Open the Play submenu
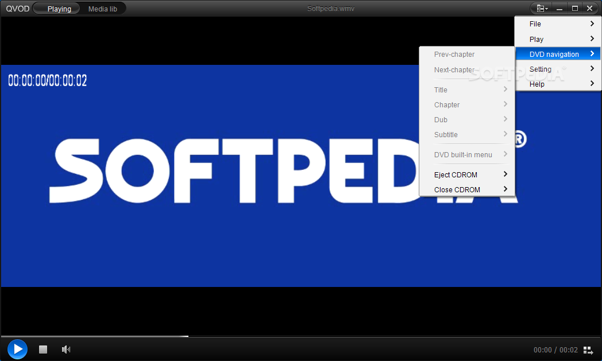 558,39
